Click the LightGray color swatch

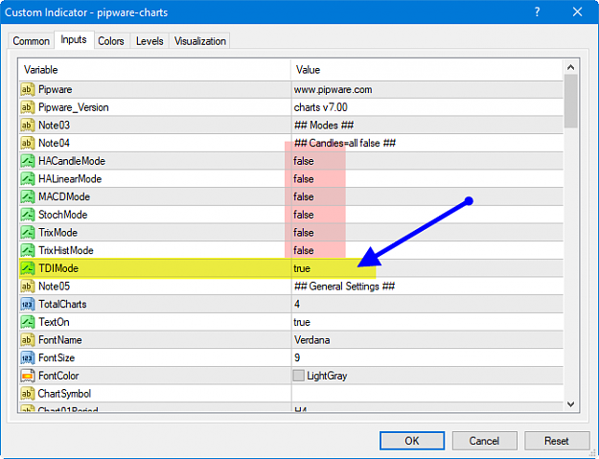298,376
